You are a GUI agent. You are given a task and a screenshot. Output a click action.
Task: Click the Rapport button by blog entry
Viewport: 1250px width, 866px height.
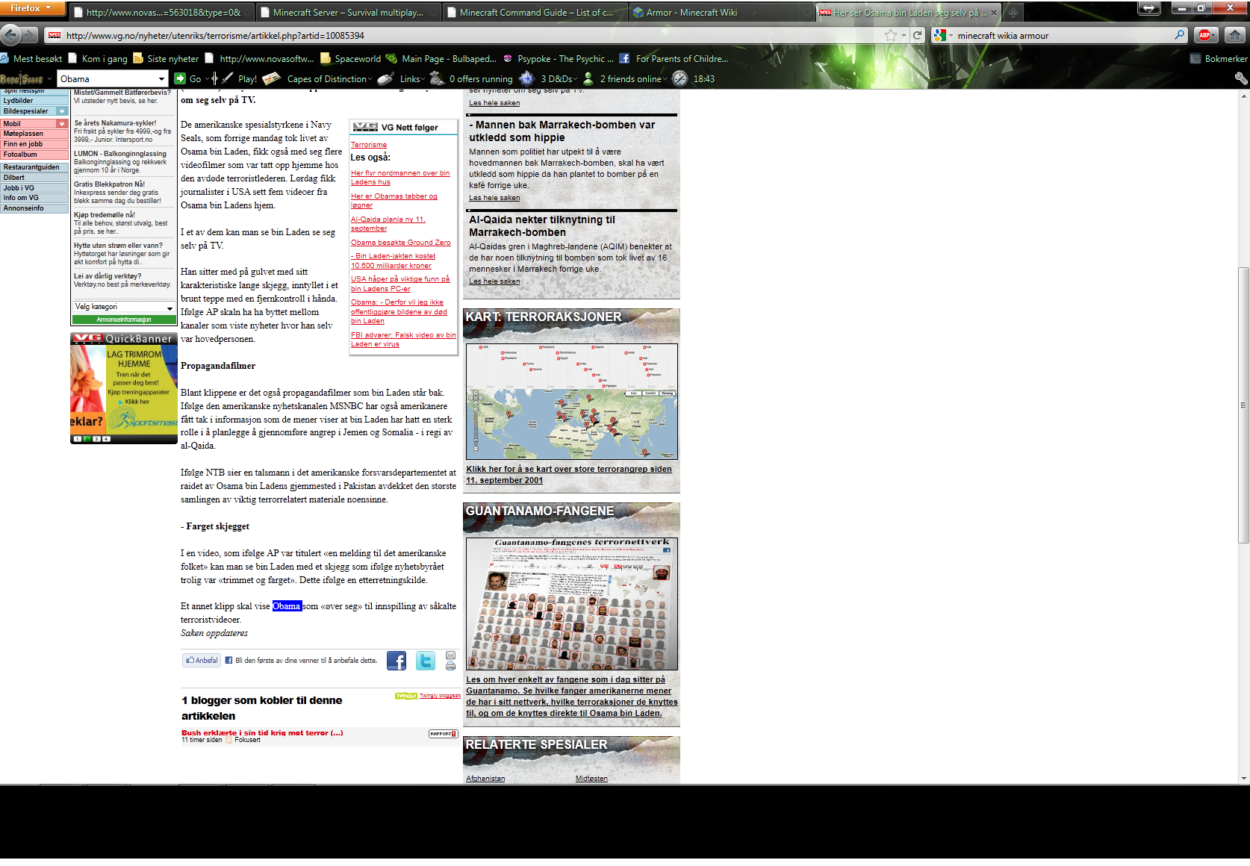pos(443,734)
